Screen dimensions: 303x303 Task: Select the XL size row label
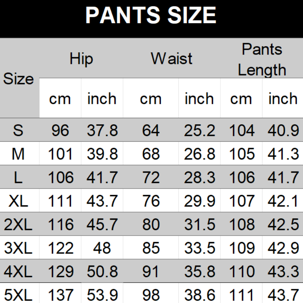(x=18, y=201)
